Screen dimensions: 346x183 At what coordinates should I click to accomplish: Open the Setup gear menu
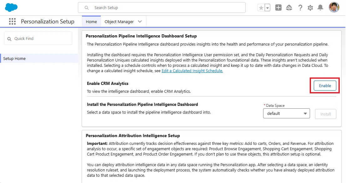[x=310, y=8]
